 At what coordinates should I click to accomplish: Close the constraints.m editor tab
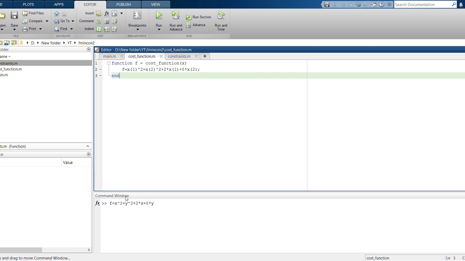point(196,56)
